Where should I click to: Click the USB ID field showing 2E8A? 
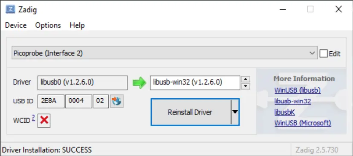[51, 101]
